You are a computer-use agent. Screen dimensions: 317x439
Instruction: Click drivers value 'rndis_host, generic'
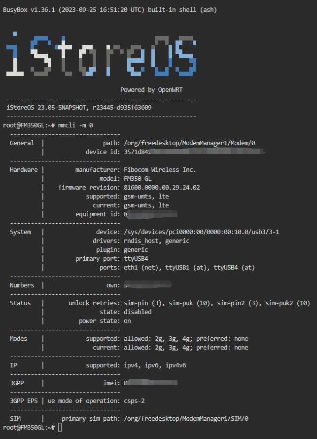click(157, 241)
